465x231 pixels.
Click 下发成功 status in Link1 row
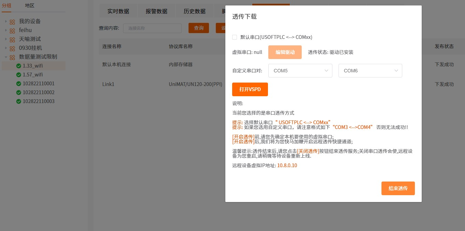444,84
